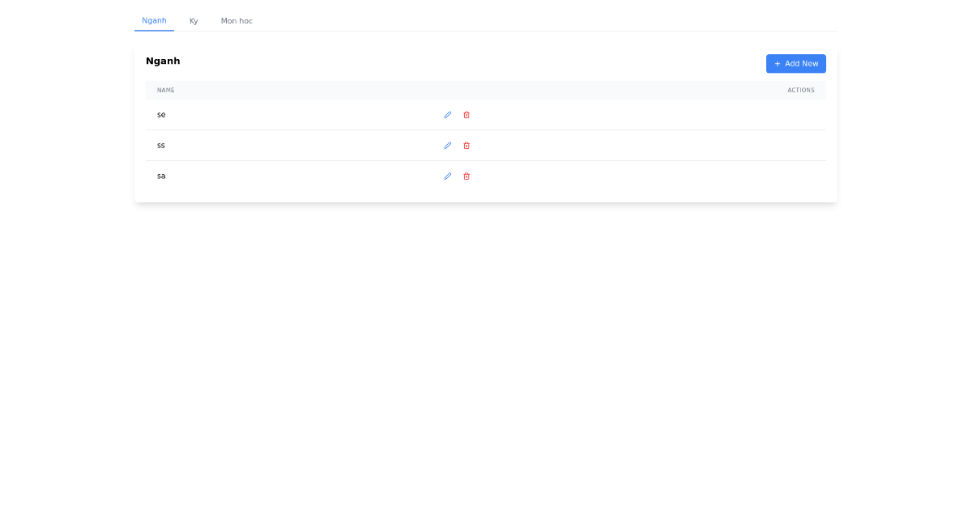Click the red trash icon for row se
972x510 pixels.
pyautogui.click(x=467, y=114)
